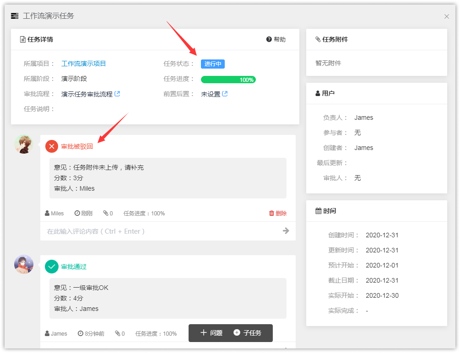The height and width of the screenshot is (353, 460).
Task: Click James' avatar thumbnail
Action: click(24, 264)
